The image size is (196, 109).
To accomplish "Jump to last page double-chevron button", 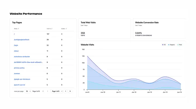I will pos(70,91).
